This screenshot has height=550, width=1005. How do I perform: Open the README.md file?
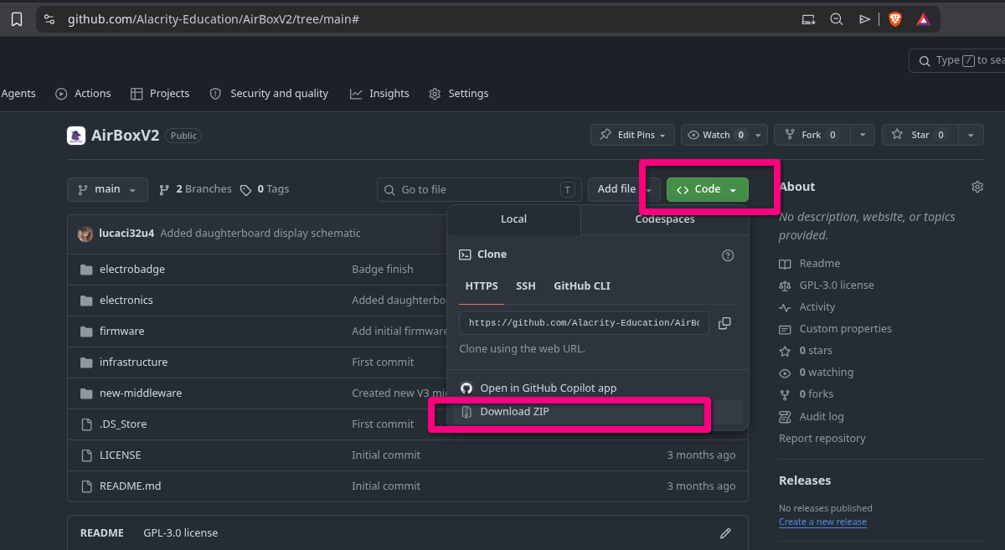point(130,486)
